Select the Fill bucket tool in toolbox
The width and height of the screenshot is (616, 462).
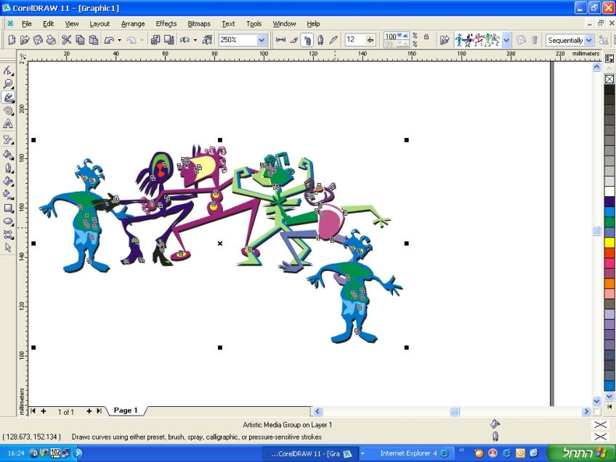pyautogui.click(x=8, y=181)
